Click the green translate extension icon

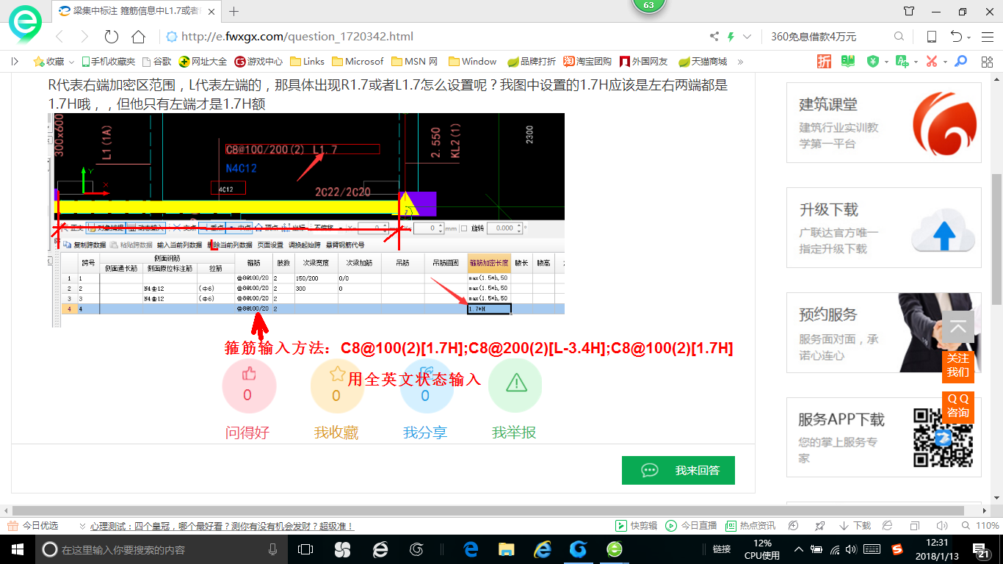902,62
